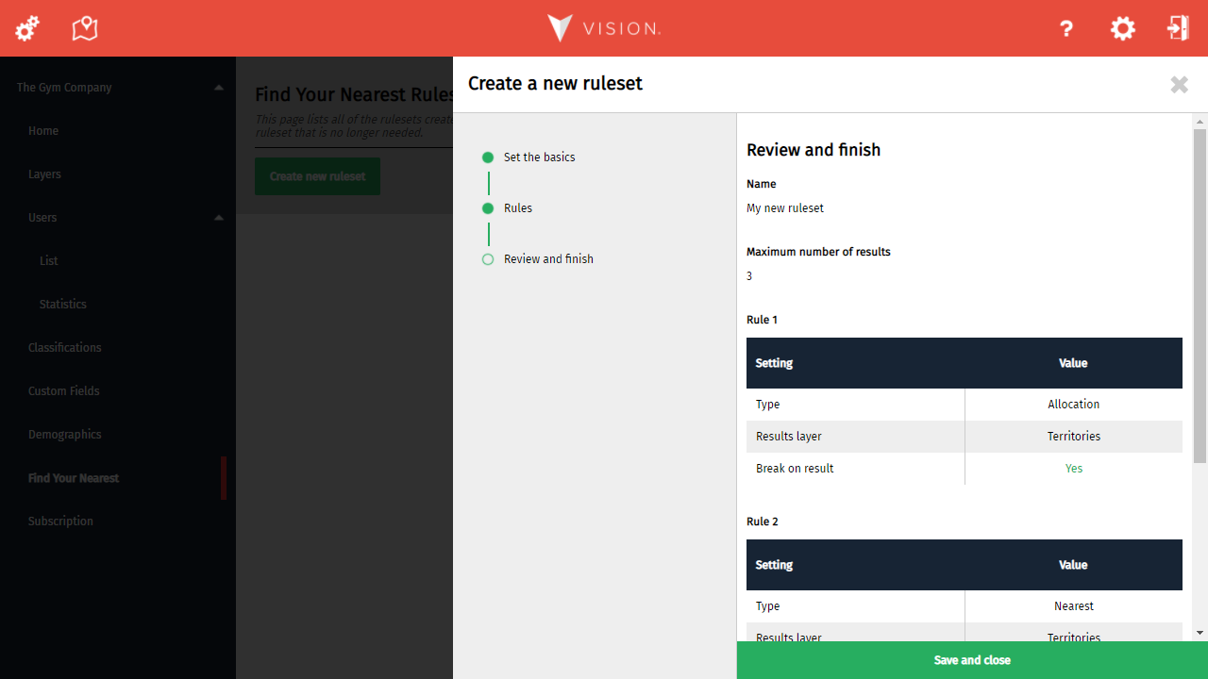Click the Create new ruleset button
The width and height of the screenshot is (1208, 679).
click(x=317, y=176)
